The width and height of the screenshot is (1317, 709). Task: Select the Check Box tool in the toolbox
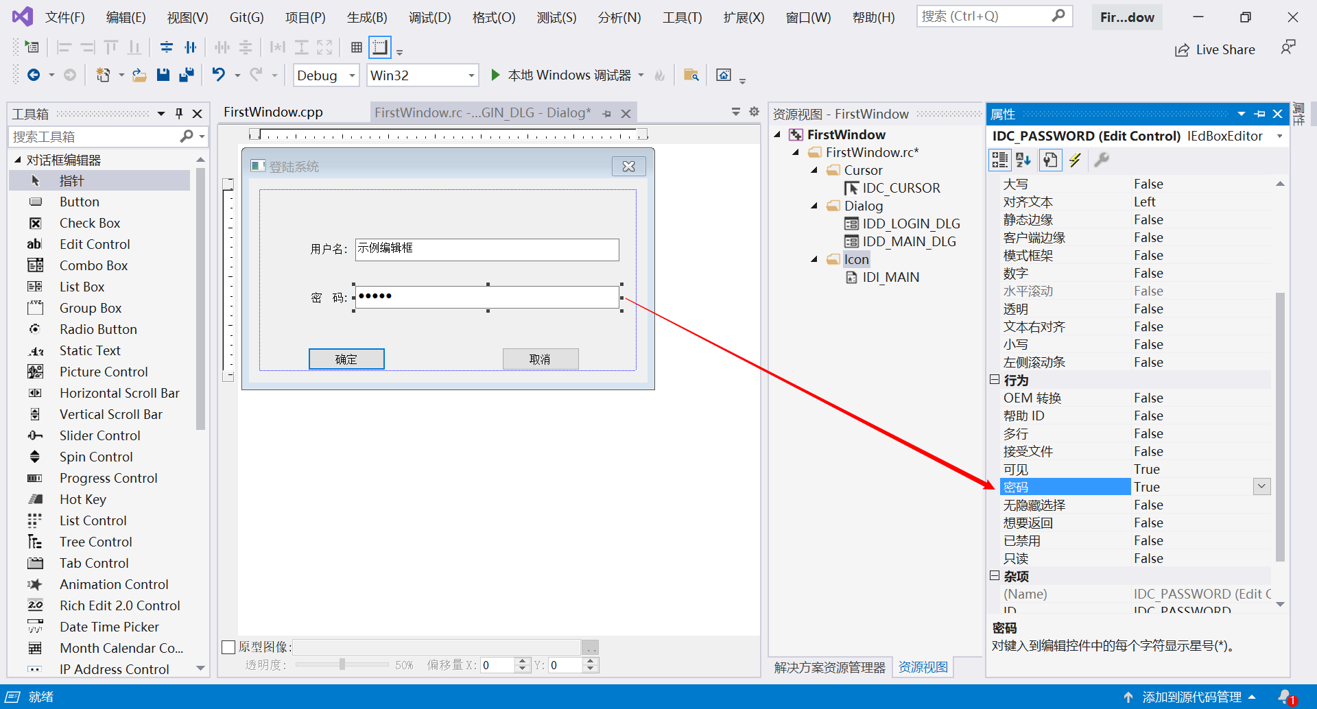tap(90, 223)
